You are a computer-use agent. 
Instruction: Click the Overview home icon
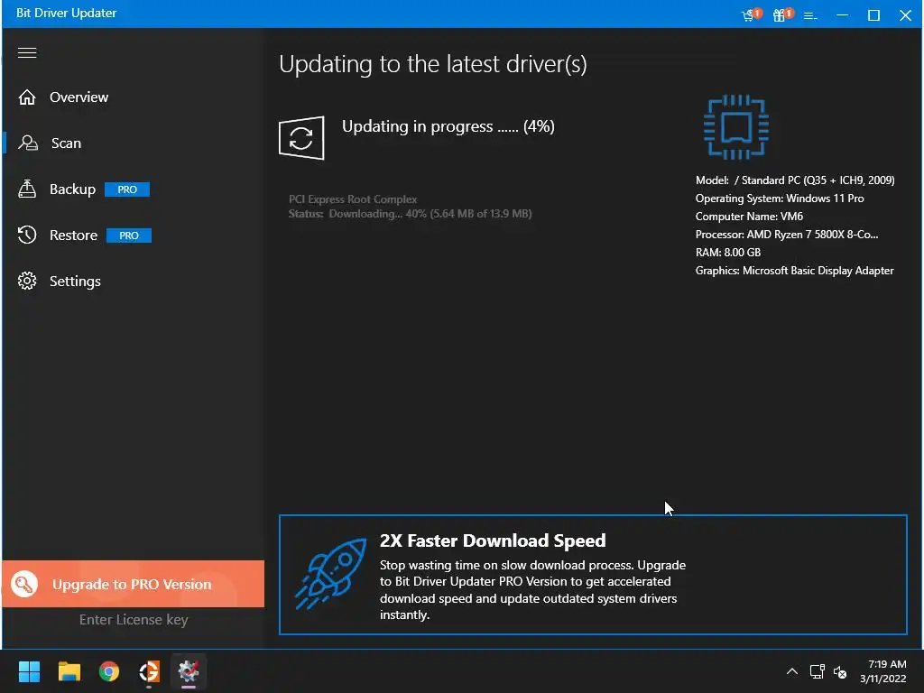pyautogui.click(x=27, y=97)
